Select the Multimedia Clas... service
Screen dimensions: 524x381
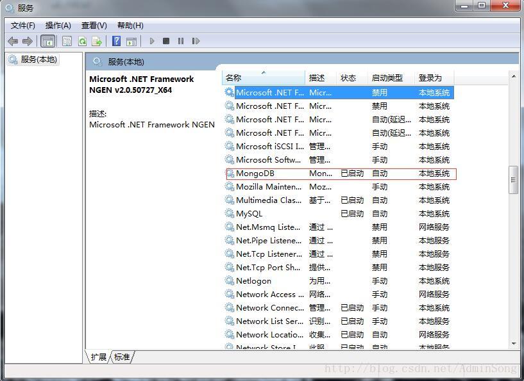(269, 200)
